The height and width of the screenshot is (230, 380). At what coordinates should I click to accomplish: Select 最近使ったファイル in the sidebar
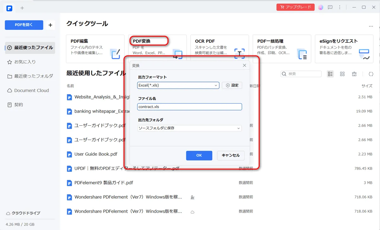click(x=30, y=48)
